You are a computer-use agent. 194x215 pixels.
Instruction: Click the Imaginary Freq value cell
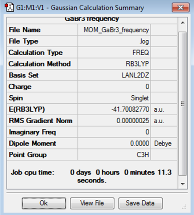tap(114, 132)
